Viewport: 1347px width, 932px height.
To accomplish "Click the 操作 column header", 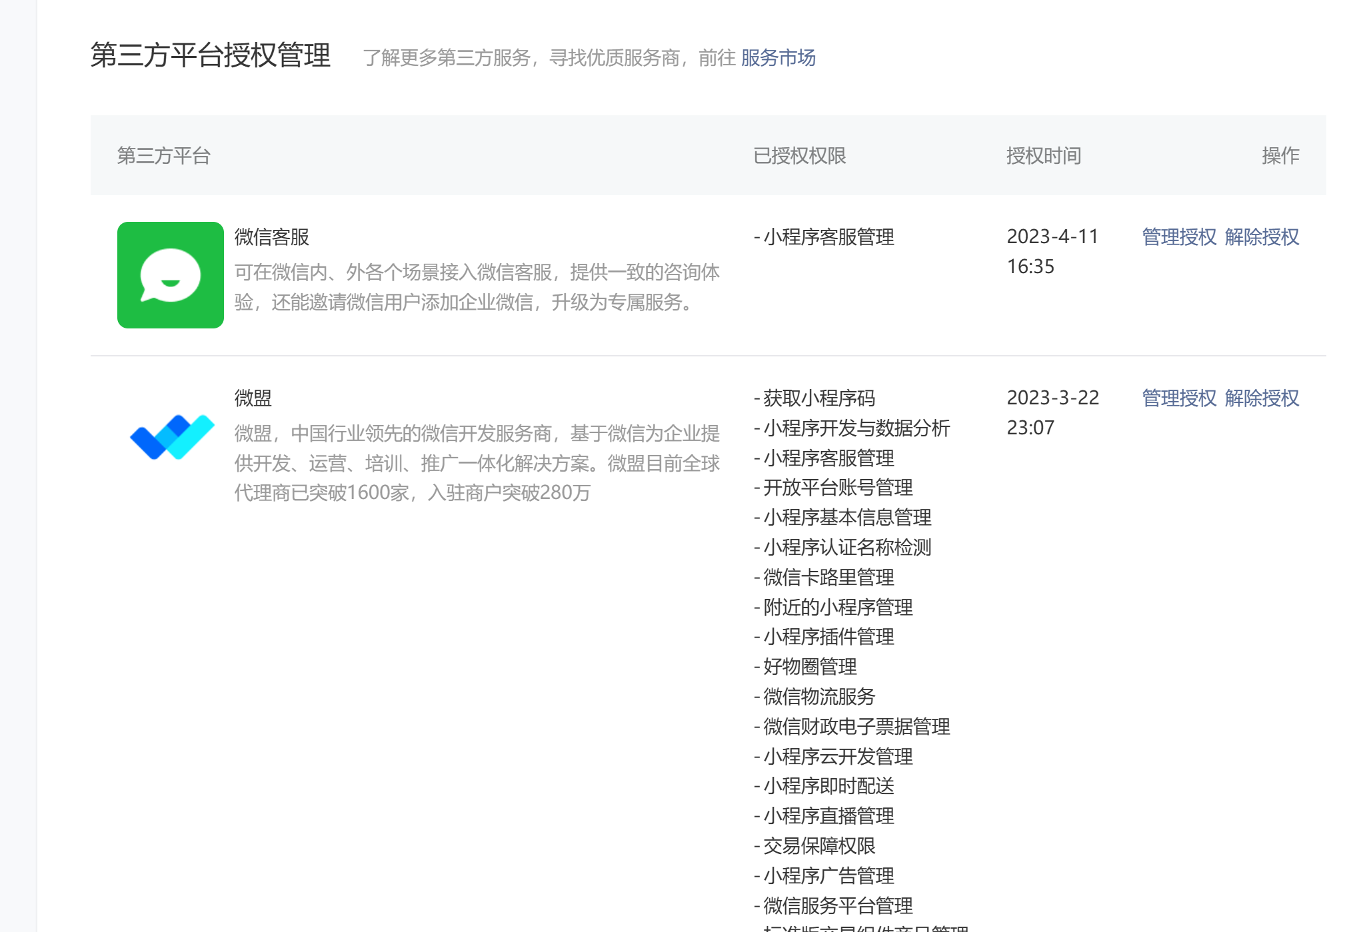I will [x=1280, y=155].
